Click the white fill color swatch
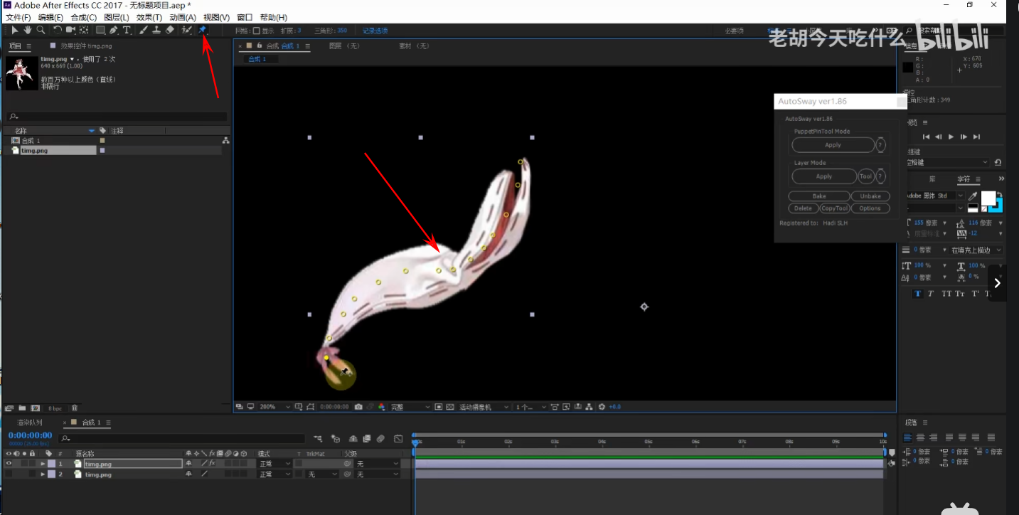 987,197
